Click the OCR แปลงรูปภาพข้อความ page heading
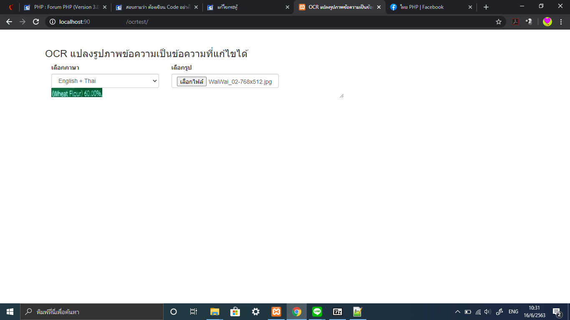Image resolution: width=570 pixels, height=320 pixels. point(146,54)
